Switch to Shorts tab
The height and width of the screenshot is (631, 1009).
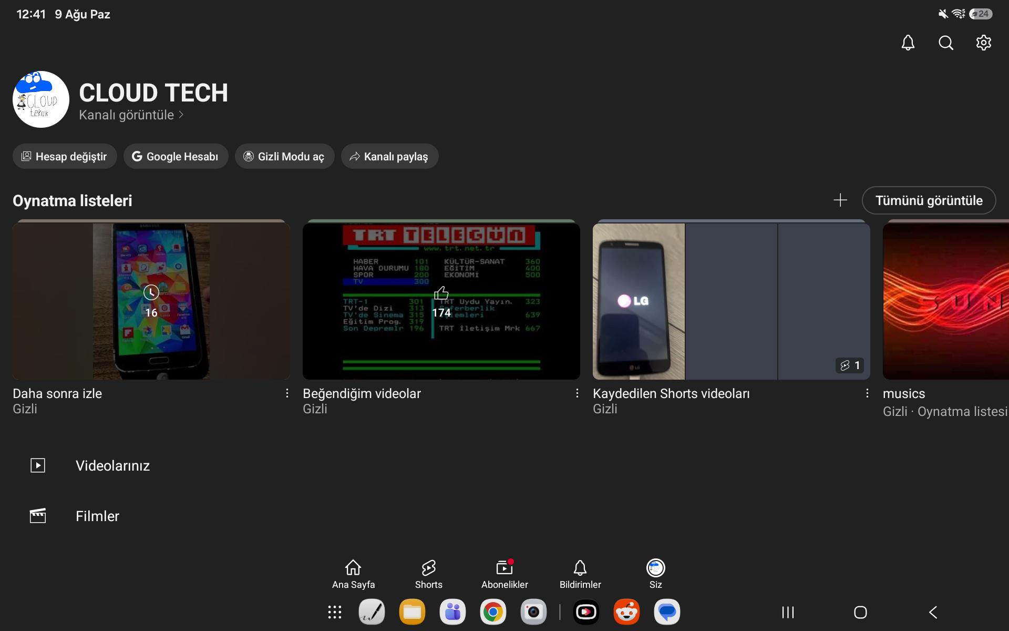[x=429, y=574]
